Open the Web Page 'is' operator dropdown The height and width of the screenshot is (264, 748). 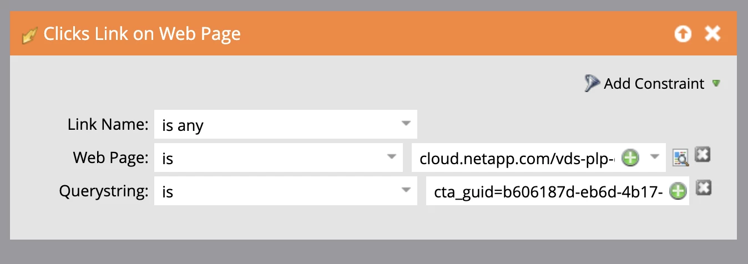(x=278, y=158)
